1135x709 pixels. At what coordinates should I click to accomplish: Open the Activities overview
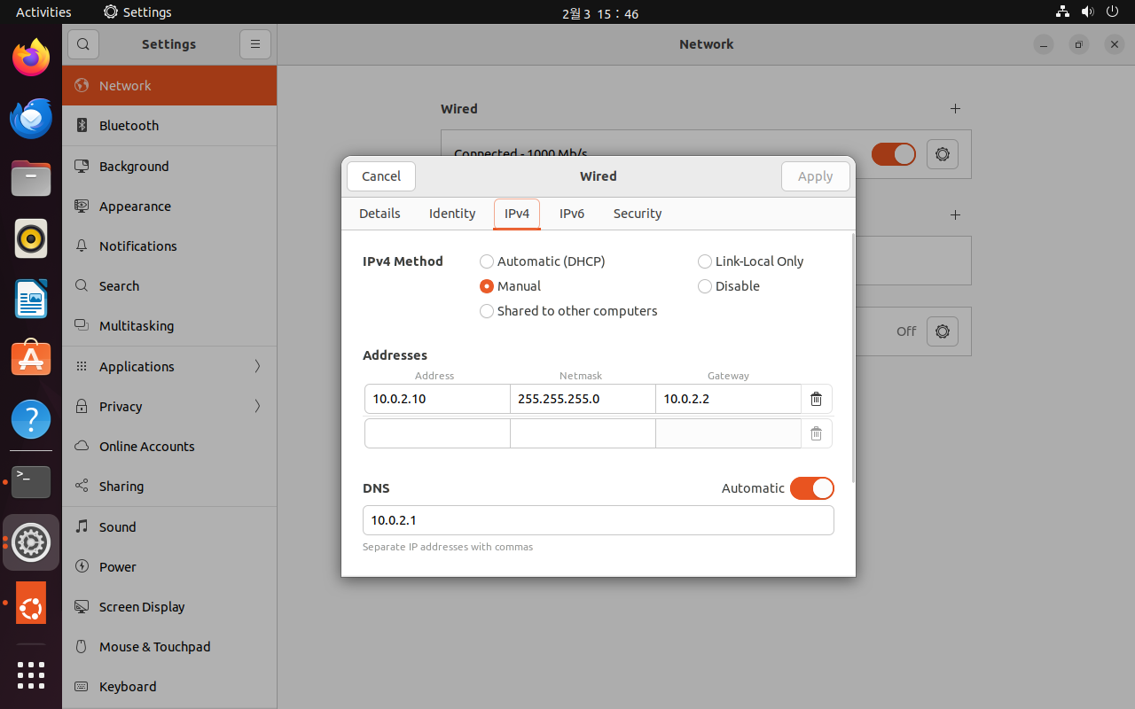click(43, 12)
